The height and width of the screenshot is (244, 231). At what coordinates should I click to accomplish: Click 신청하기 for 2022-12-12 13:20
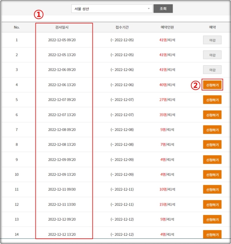pos(212,234)
